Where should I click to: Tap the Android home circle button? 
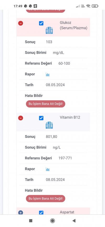(x=52, y=221)
